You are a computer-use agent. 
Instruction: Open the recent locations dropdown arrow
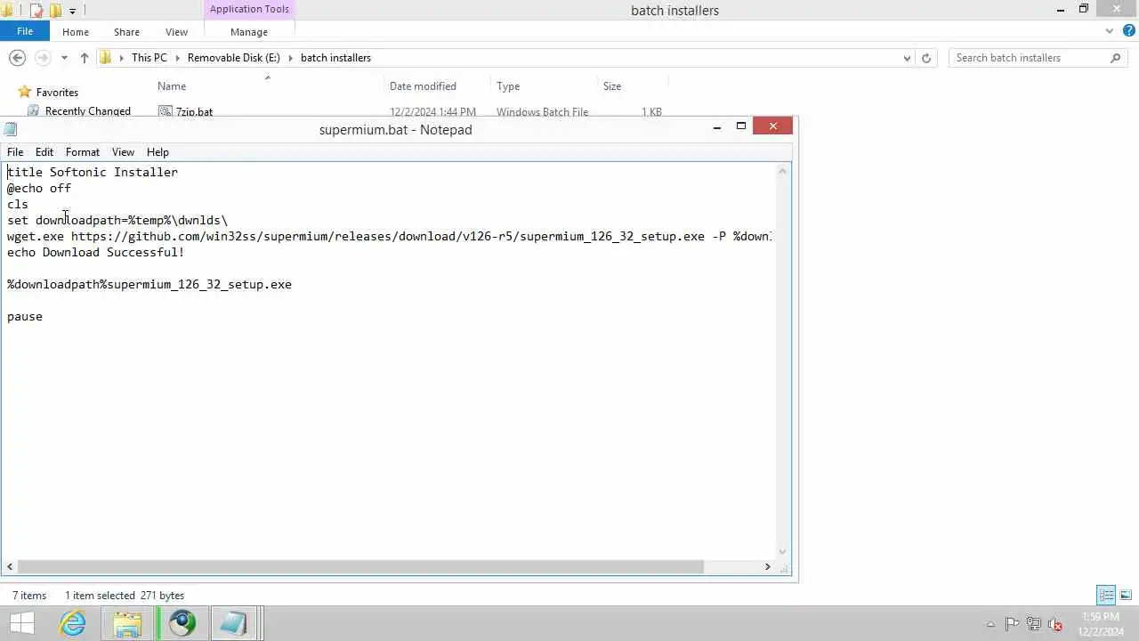64,58
